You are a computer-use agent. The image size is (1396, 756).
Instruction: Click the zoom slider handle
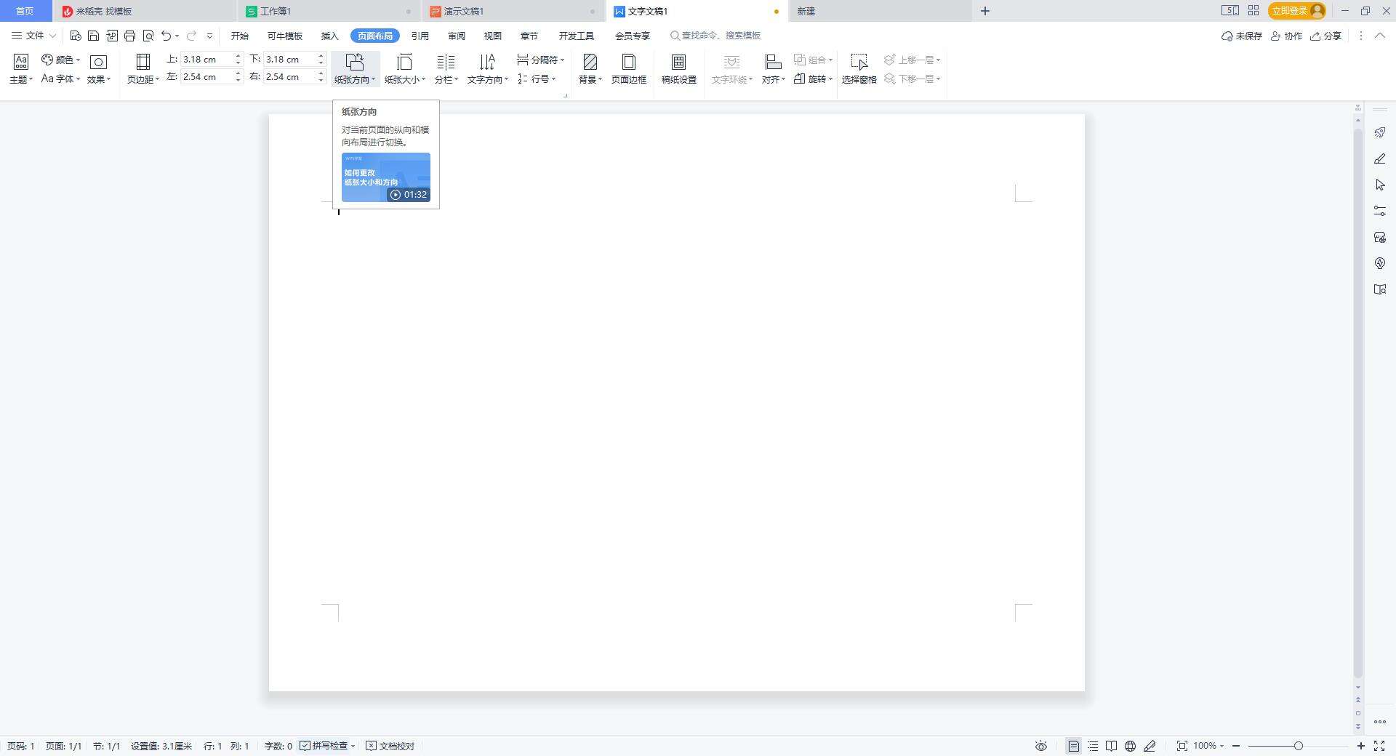[x=1298, y=746]
